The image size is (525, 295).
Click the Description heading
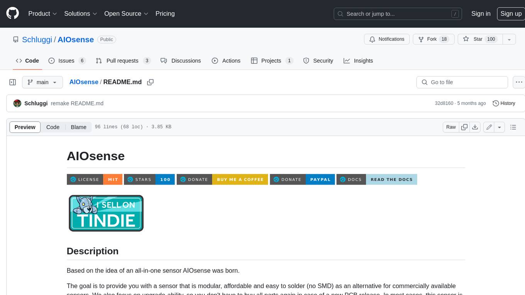(x=93, y=251)
